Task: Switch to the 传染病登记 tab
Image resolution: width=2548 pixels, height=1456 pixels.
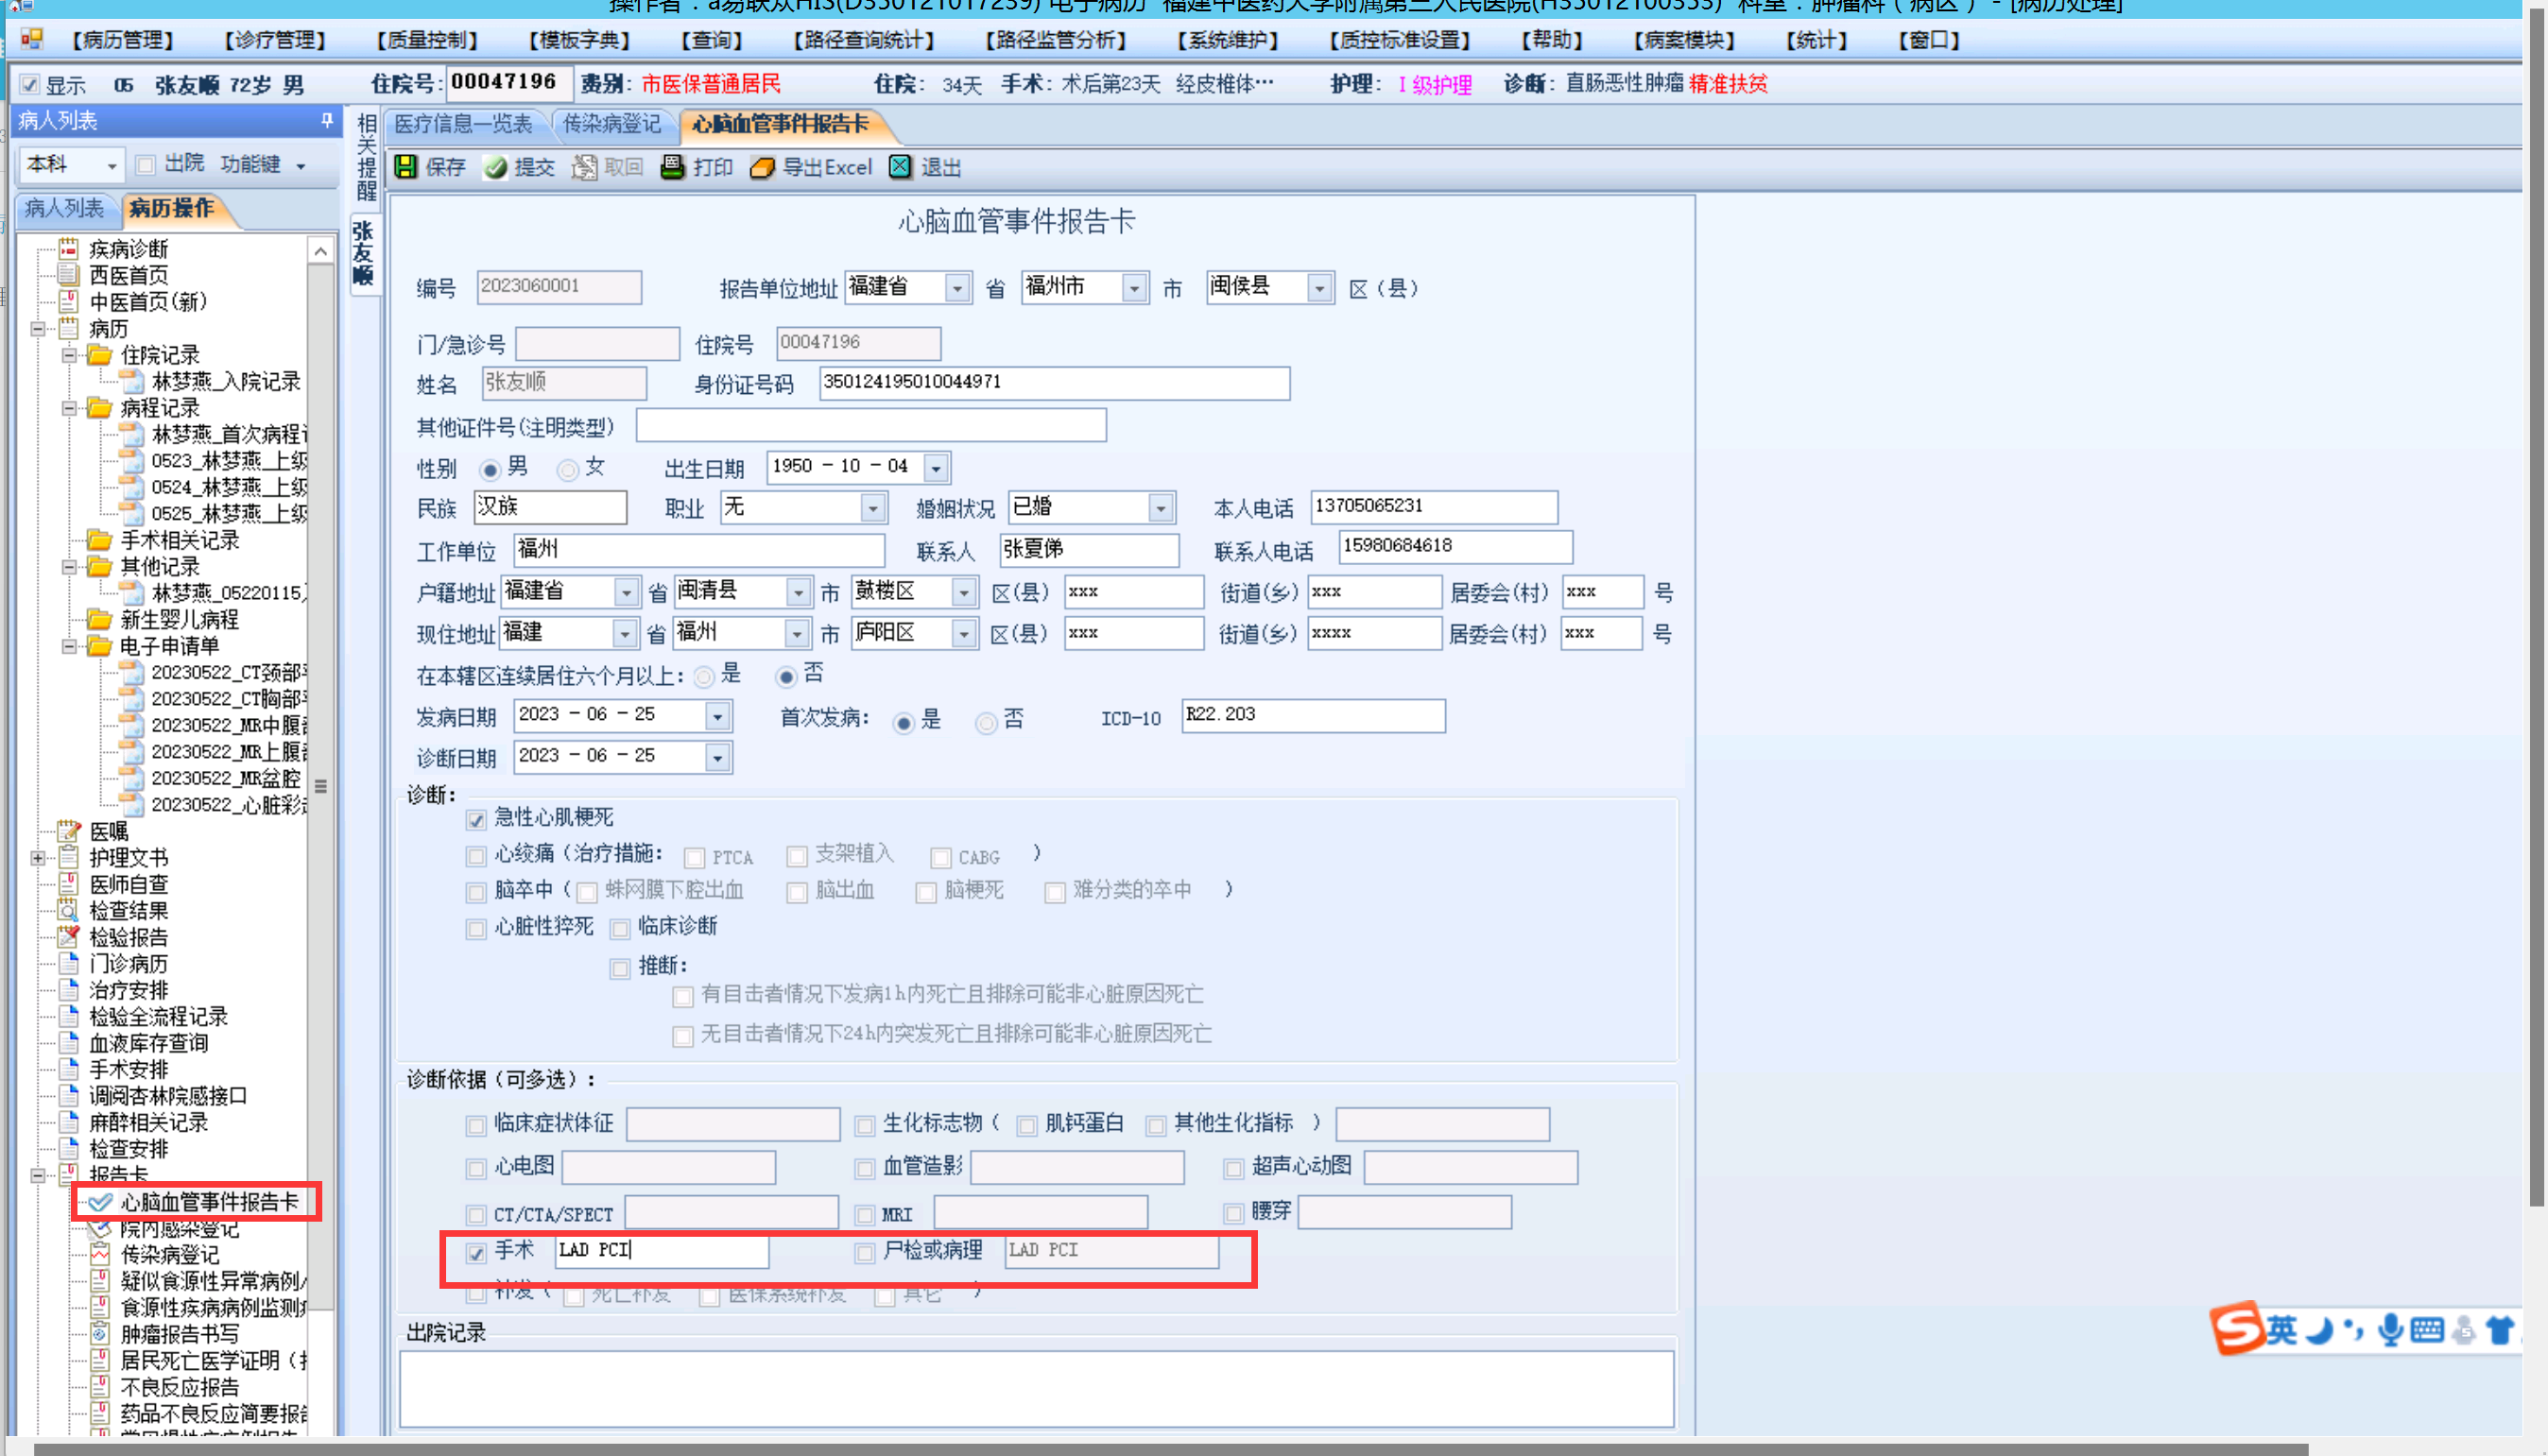Action: point(611,124)
